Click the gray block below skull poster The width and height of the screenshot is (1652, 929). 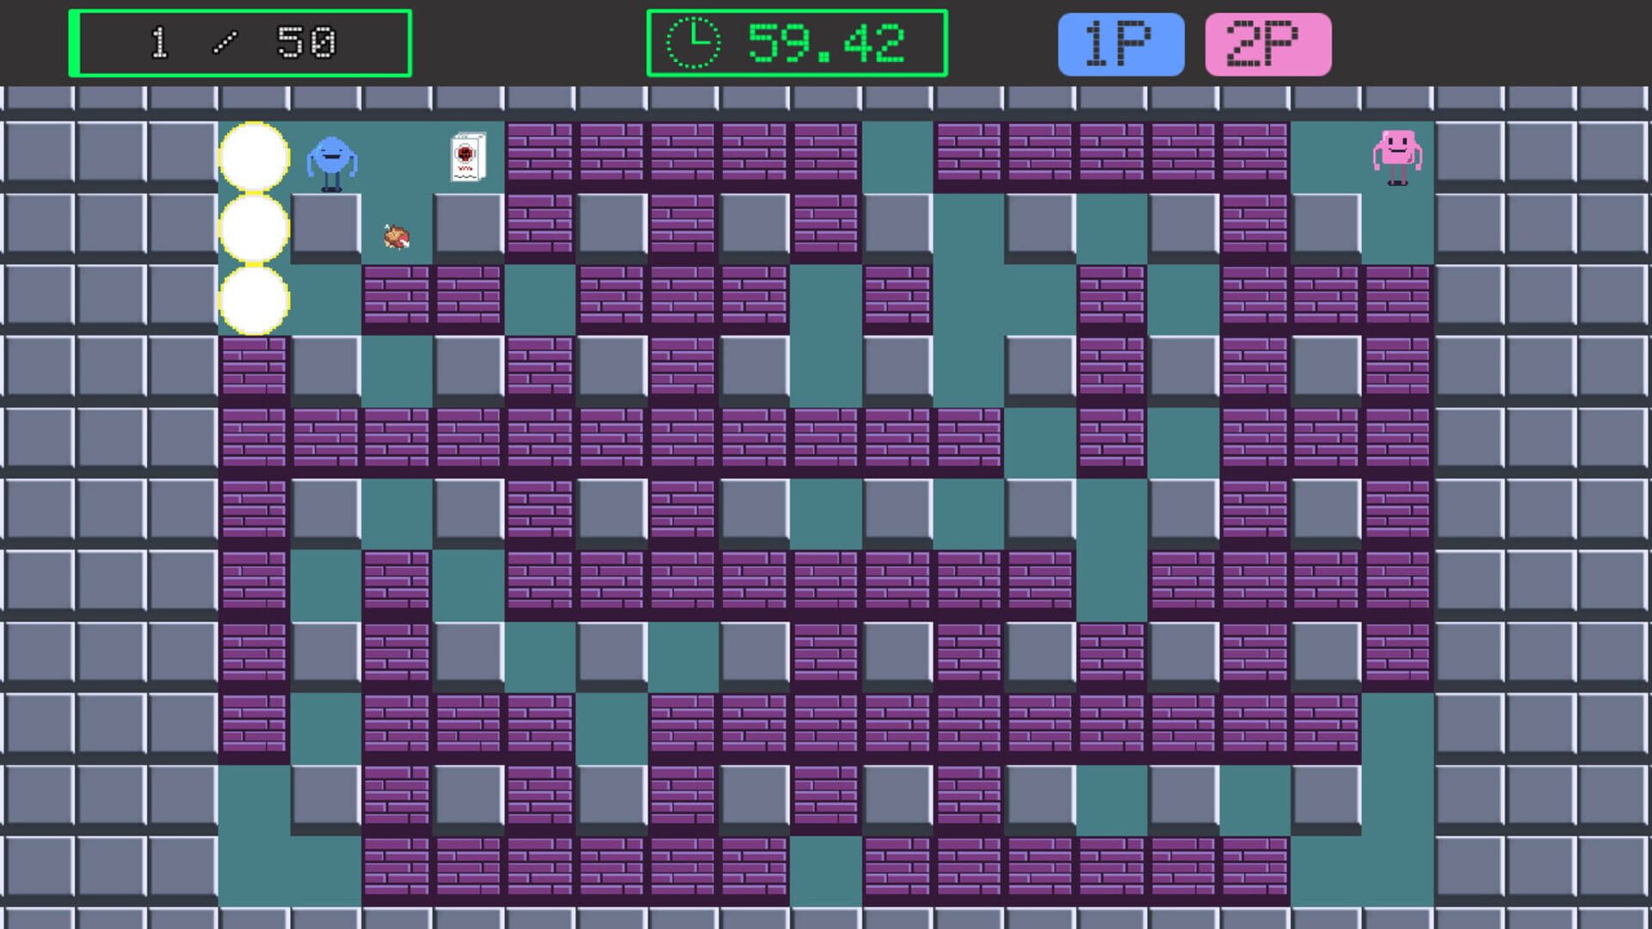468,225
